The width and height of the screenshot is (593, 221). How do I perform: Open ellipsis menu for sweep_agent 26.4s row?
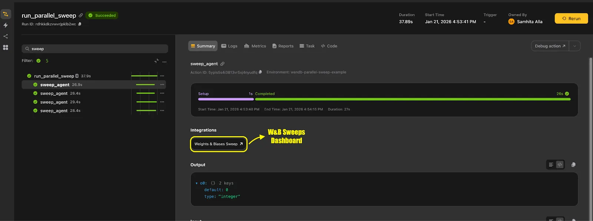coord(162,93)
